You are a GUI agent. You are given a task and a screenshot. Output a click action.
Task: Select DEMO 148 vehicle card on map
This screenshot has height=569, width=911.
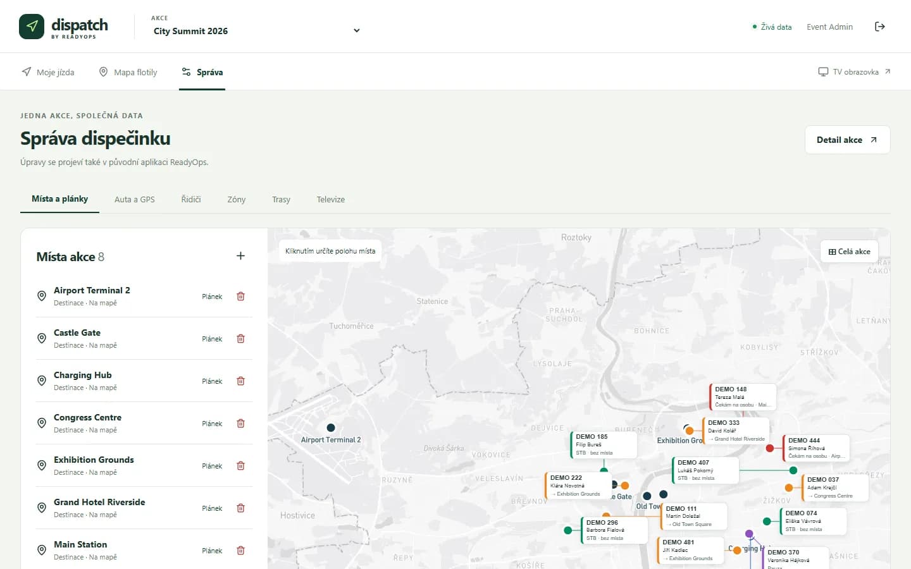(743, 397)
